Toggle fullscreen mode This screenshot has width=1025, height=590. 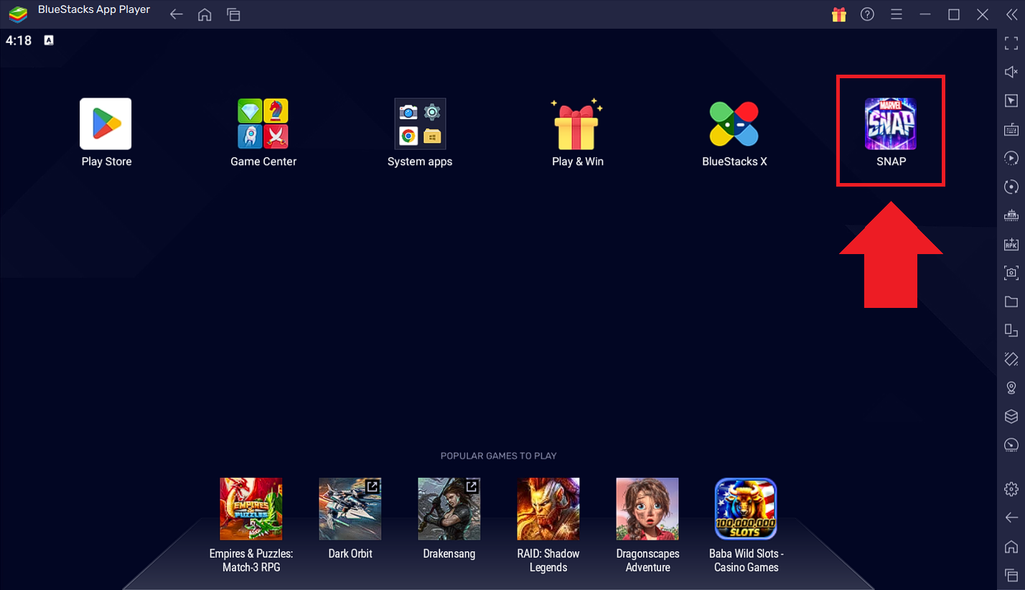pyautogui.click(x=1011, y=43)
